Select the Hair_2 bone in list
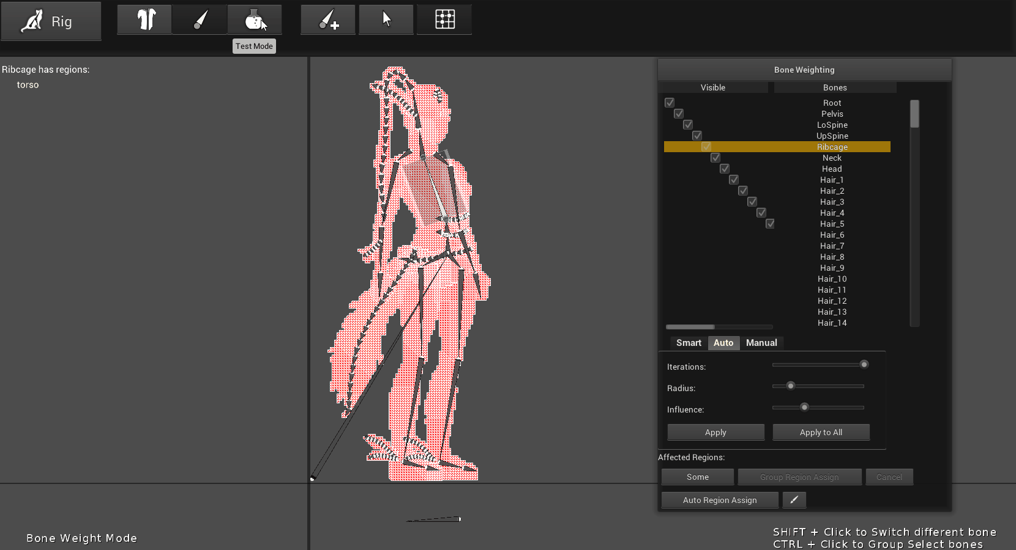 pos(832,191)
